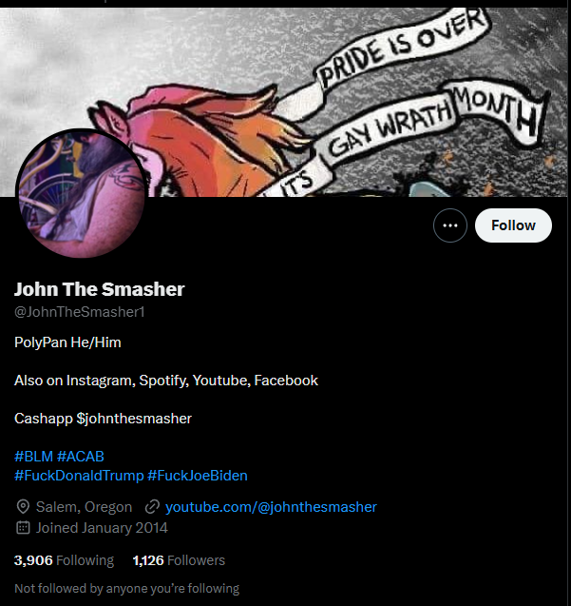This screenshot has width=571, height=606.
Task: Click Not followed by anyone you're following
Action: (127, 588)
